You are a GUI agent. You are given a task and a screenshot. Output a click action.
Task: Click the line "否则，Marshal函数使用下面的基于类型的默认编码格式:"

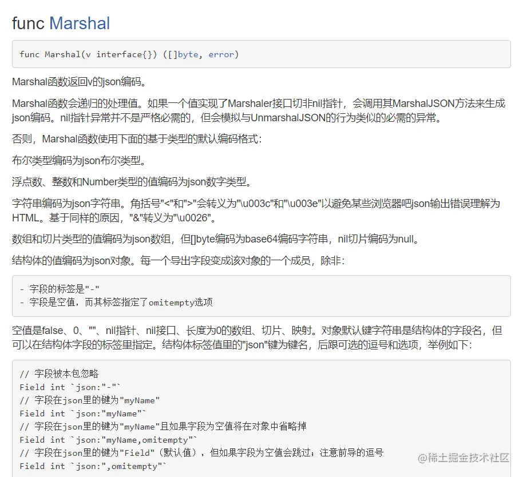[137, 139]
